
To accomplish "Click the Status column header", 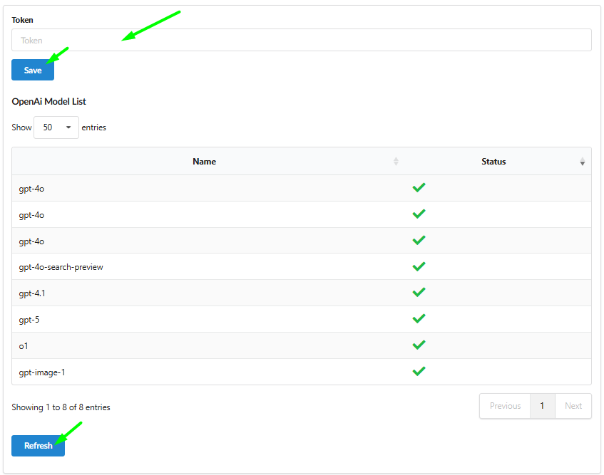I will [x=493, y=162].
